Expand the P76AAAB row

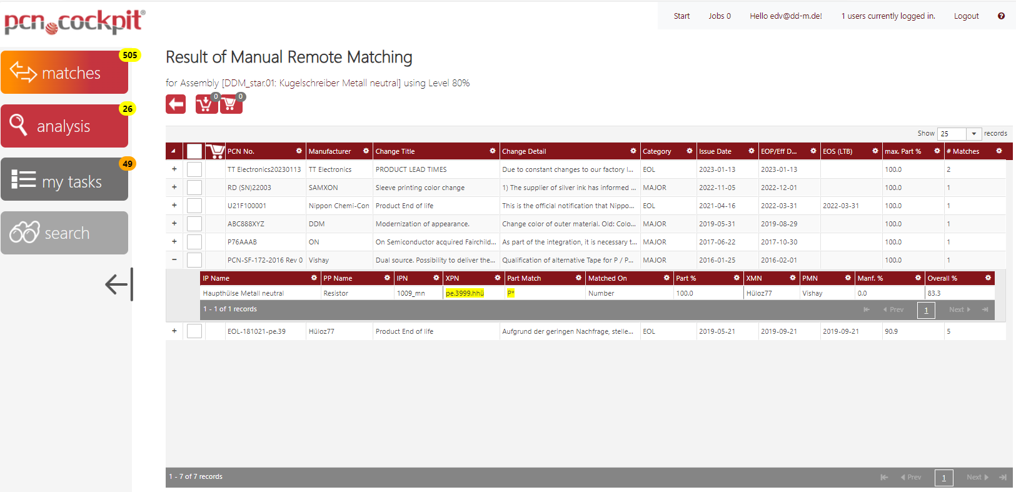pyautogui.click(x=174, y=241)
